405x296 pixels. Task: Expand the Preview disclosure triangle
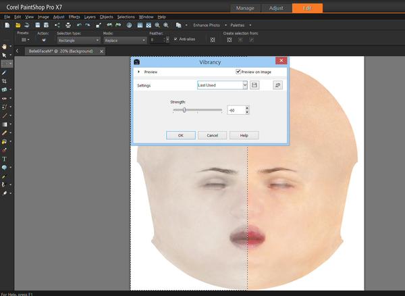(x=138, y=72)
